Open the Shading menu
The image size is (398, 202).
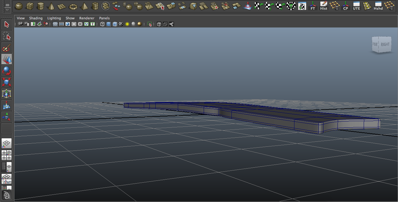[x=36, y=18]
